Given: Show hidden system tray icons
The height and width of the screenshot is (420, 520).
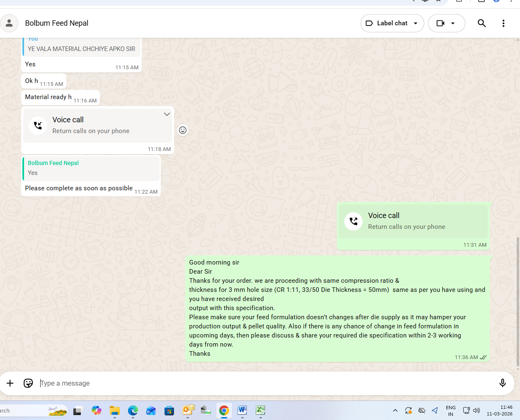Looking at the screenshot, I should point(395,410).
